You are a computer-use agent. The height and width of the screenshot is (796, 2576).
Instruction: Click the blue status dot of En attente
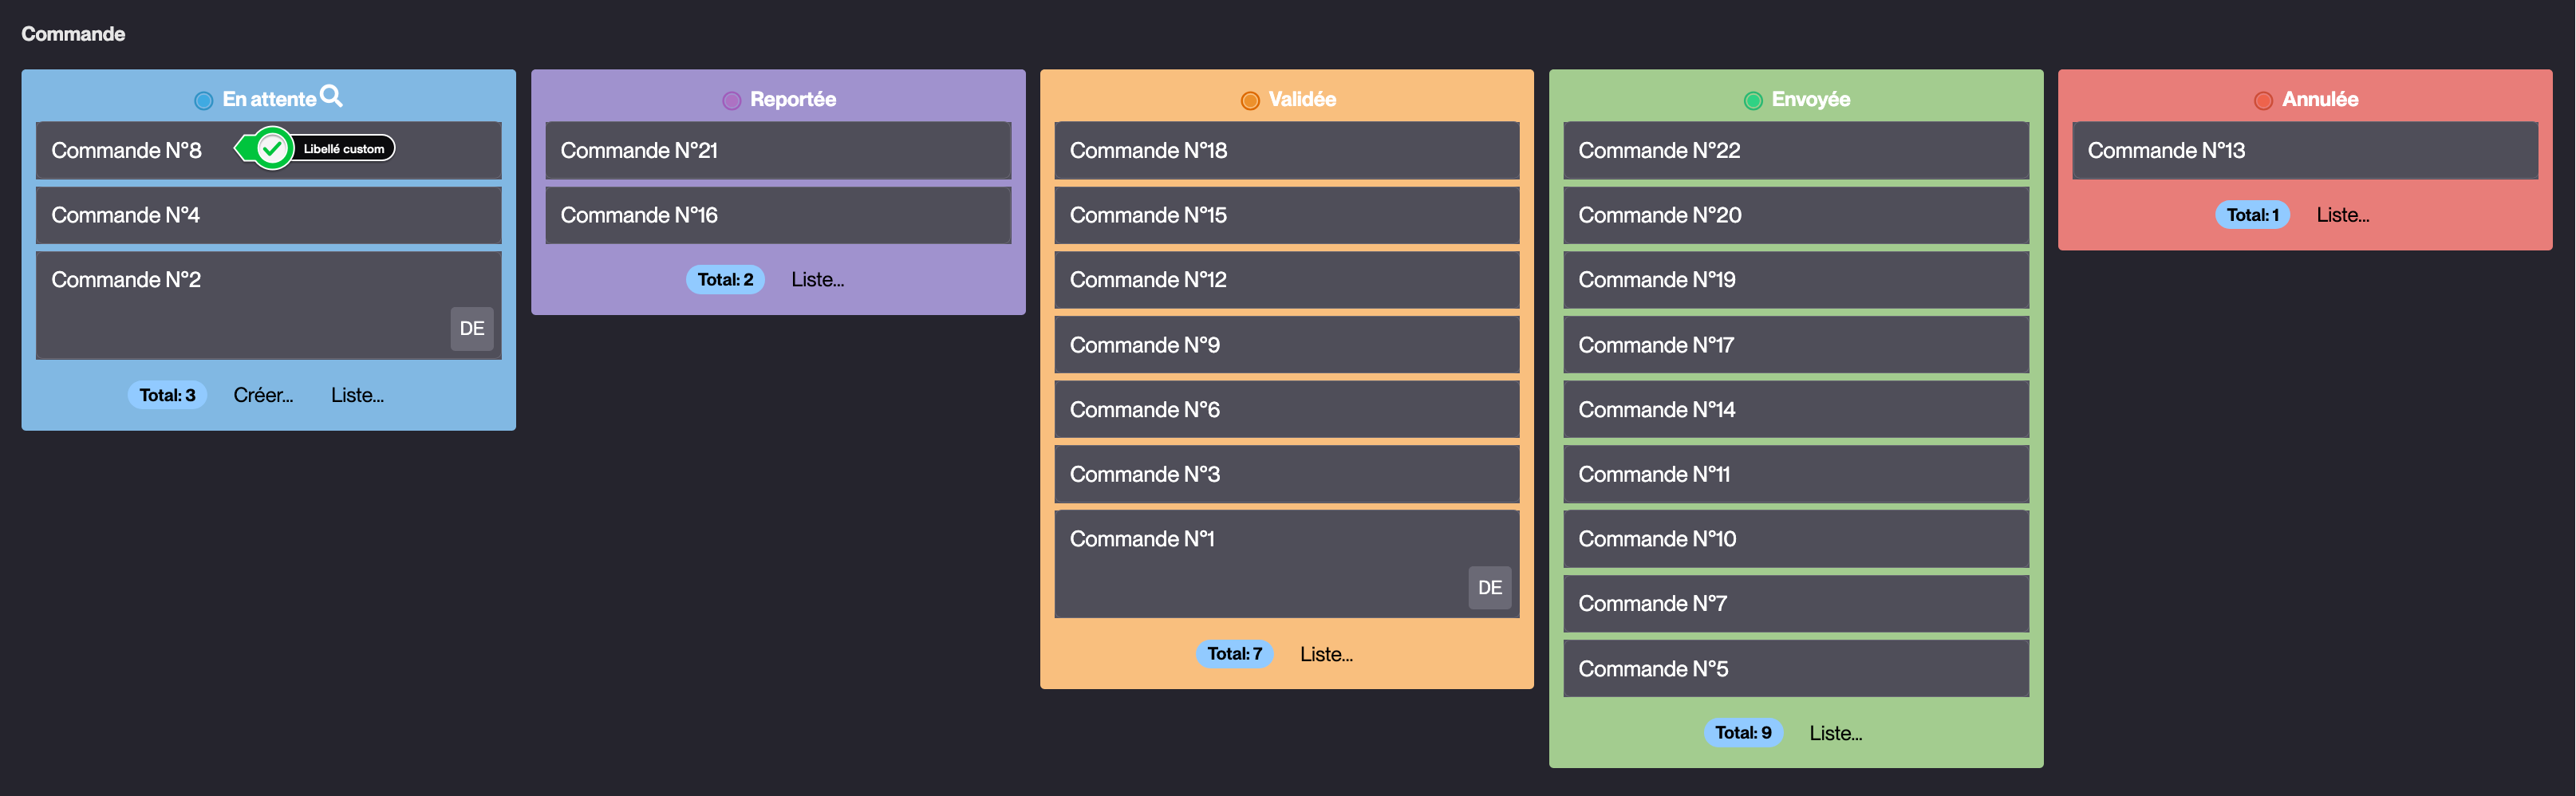click(x=204, y=100)
